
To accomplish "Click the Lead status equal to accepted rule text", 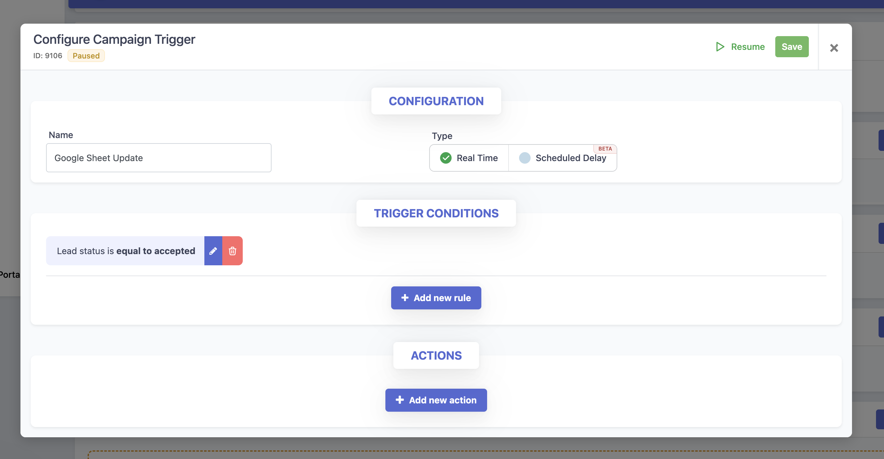I will (126, 251).
